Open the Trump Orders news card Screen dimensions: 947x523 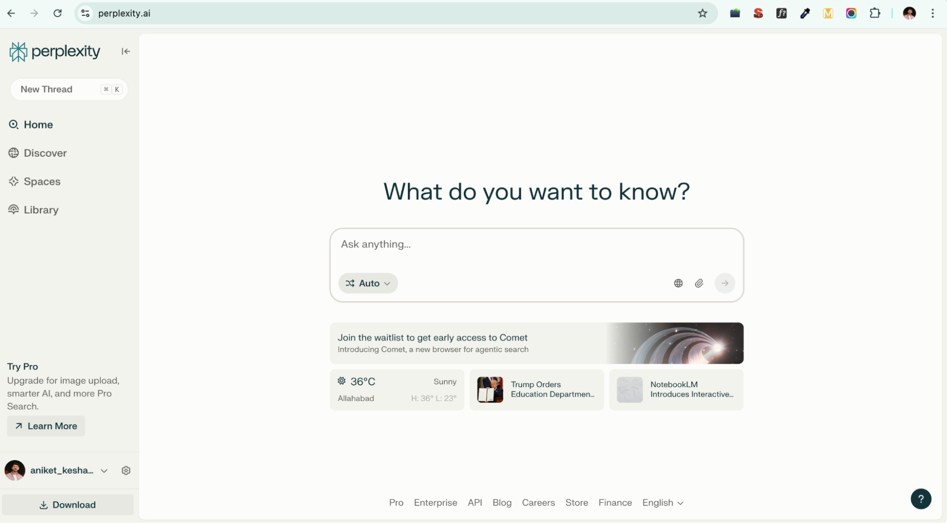[536, 389]
